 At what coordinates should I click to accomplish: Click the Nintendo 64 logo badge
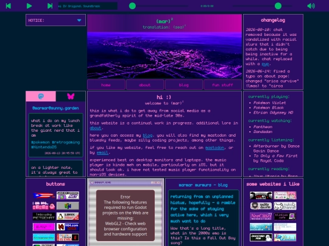(x=68, y=206)
